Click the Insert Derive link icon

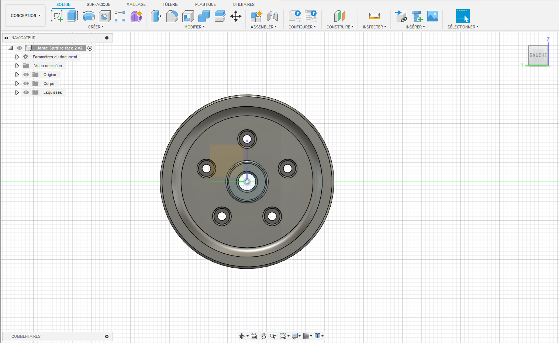click(401, 16)
